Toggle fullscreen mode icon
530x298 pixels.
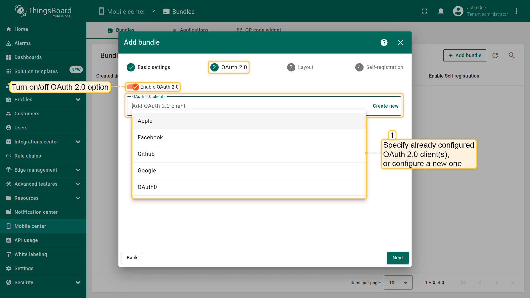point(424,11)
